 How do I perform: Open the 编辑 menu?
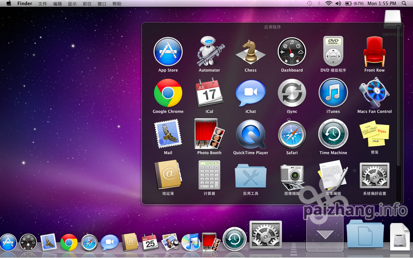[57, 4]
